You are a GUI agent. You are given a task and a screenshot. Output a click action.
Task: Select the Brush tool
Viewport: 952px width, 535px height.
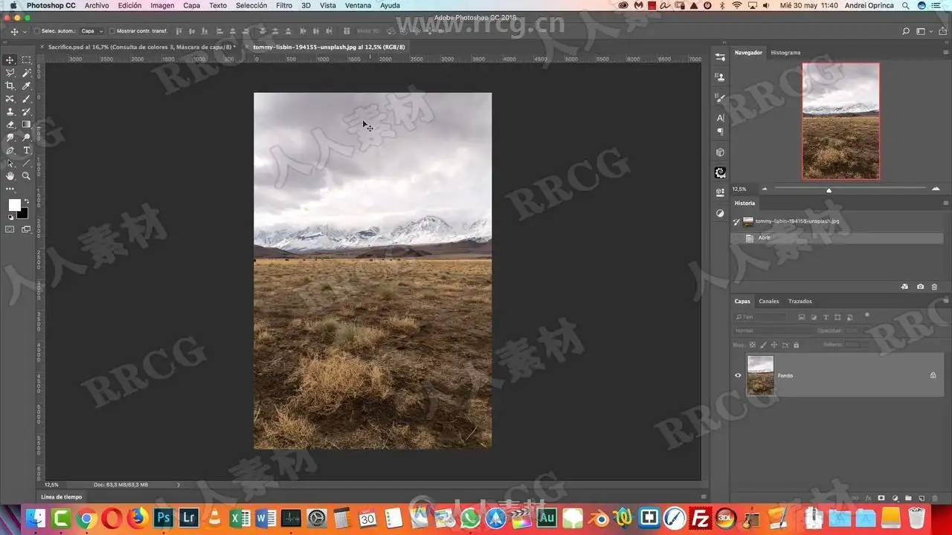coord(26,99)
